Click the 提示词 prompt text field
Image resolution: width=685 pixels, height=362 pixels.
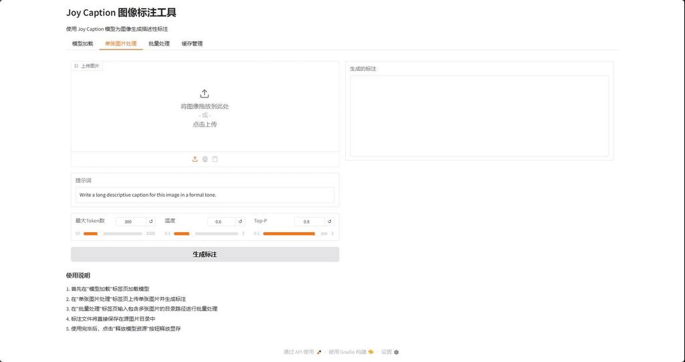coord(205,195)
